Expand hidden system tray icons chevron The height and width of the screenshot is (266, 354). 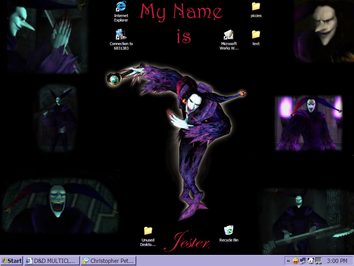tap(288, 261)
